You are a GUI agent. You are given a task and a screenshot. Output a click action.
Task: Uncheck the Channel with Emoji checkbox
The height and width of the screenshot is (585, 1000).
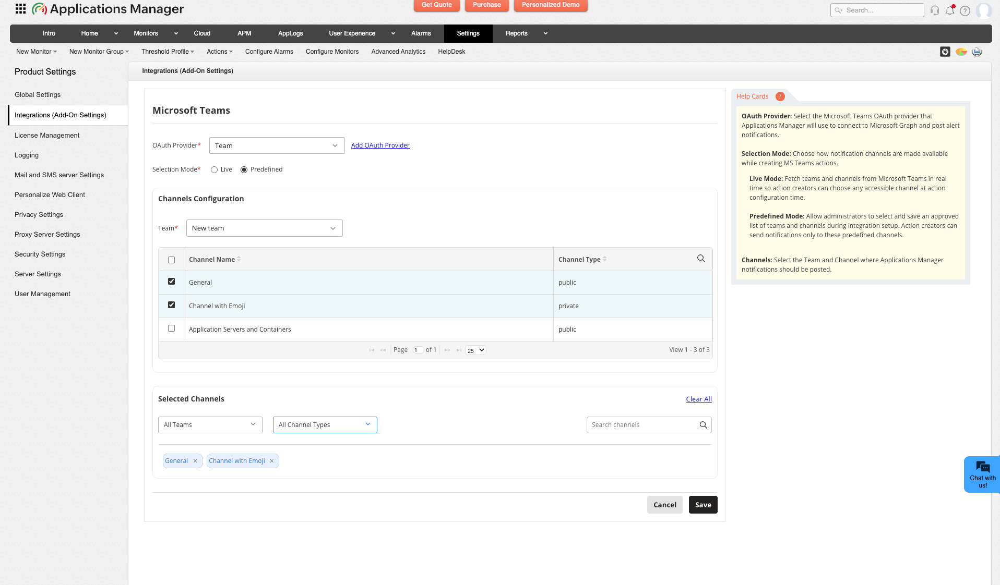tap(171, 305)
